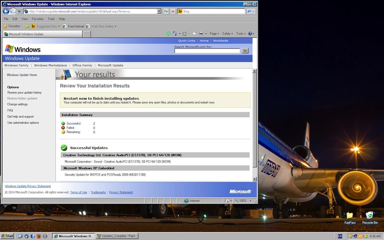This screenshot has width=384, height=240.
Task: Open Get help and support link
Action: pyautogui.click(x=21, y=117)
